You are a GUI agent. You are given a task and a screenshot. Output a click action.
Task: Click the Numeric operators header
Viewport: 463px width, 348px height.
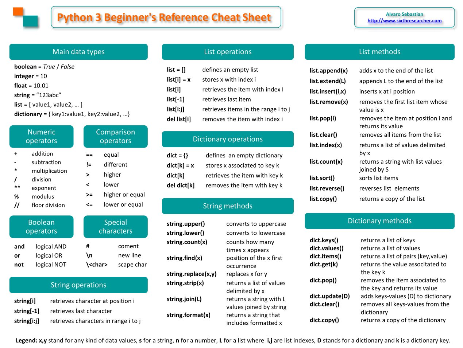tap(41, 136)
